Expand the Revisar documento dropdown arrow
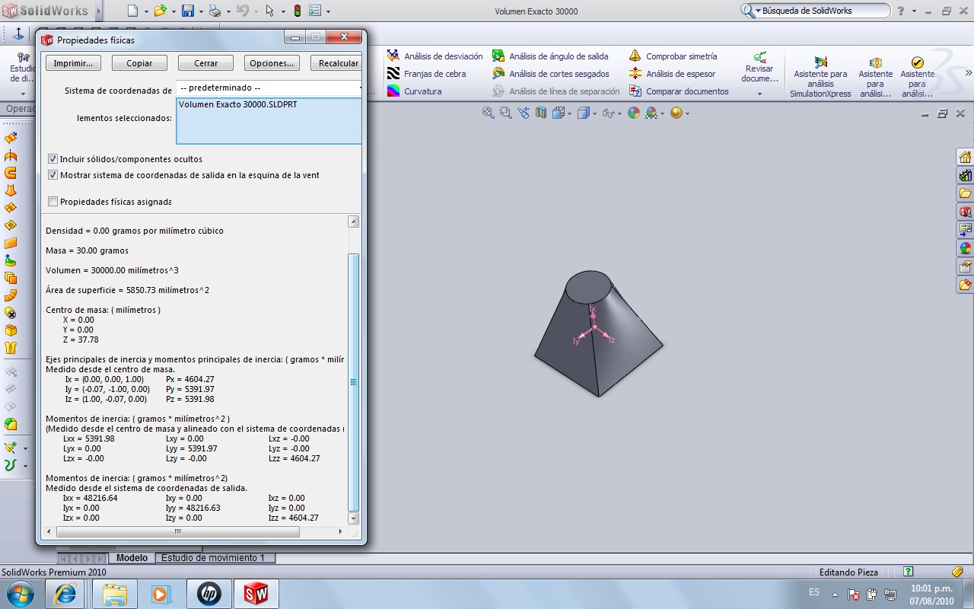The height and width of the screenshot is (609, 974). pos(759,94)
